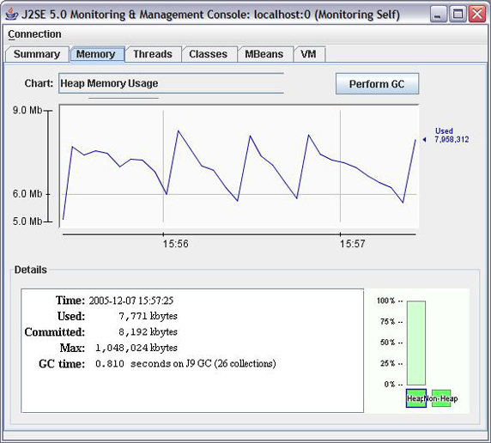Select the green Heap bar toggle
491x443 pixels.
coord(415,398)
